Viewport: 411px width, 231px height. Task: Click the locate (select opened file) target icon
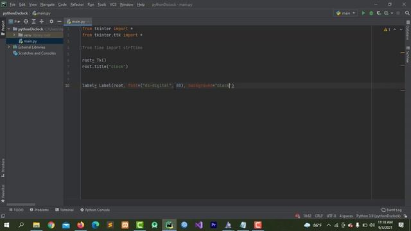pos(26,21)
